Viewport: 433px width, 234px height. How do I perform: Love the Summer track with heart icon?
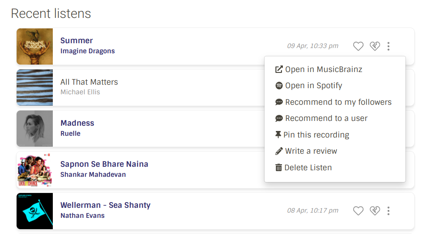click(358, 46)
